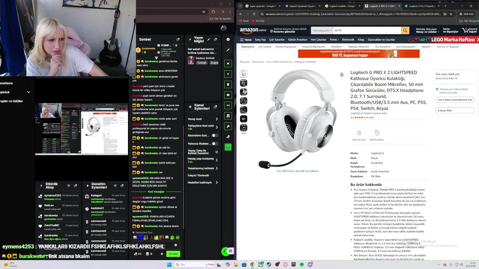Open Günün Fırsatları in Amazon navigation
The width and height of the screenshot is (479, 269).
click(x=298, y=40)
